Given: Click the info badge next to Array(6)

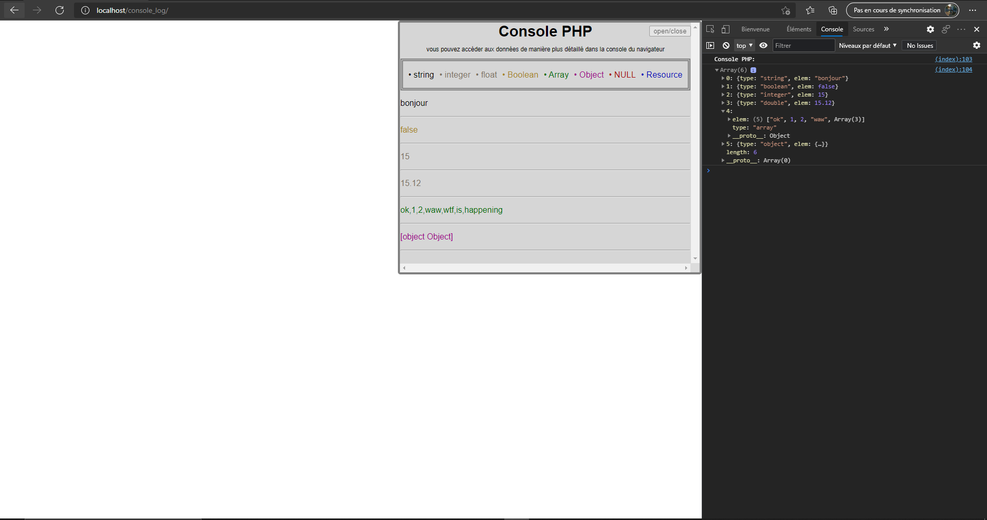Looking at the screenshot, I should tap(754, 70).
